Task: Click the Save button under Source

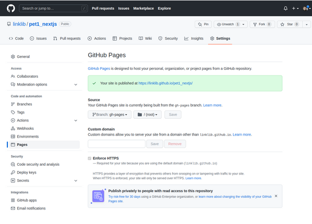Action: click(x=173, y=115)
